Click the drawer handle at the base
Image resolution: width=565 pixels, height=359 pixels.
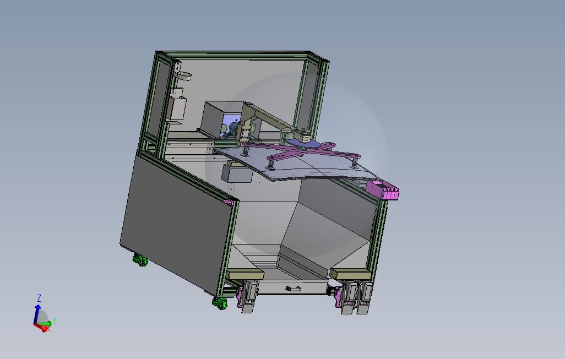point(294,289)
